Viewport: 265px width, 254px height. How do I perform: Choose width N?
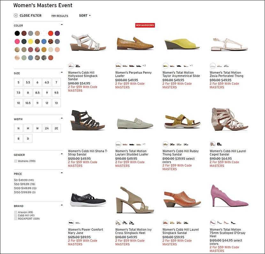(19, 128)
